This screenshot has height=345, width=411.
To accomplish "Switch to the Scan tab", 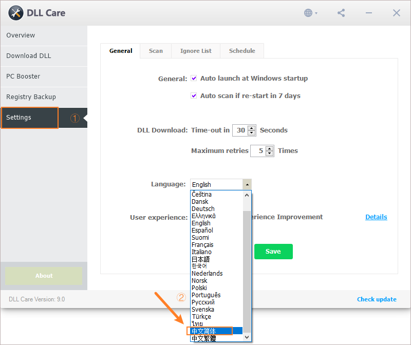I will point(156,51).
